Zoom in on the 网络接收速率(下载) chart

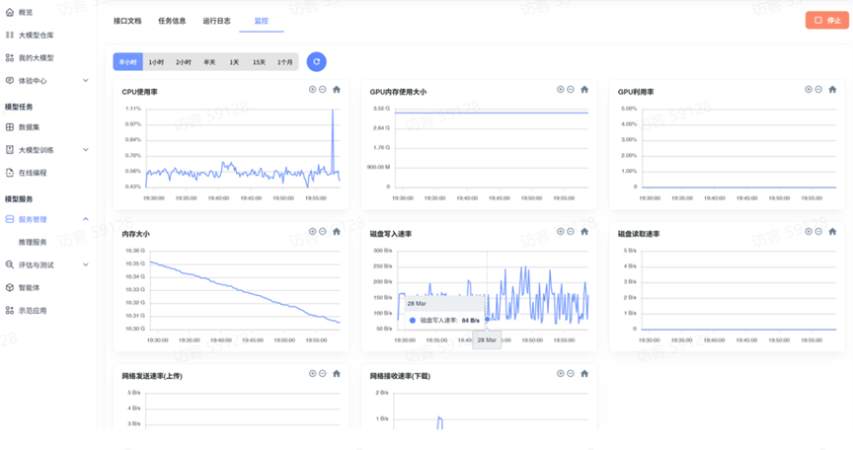click(x=561, y=373)
